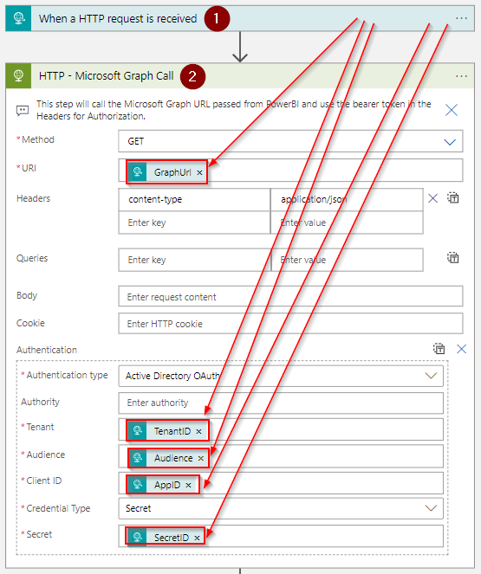Click the green HTTP action icon

coord(19,76)
